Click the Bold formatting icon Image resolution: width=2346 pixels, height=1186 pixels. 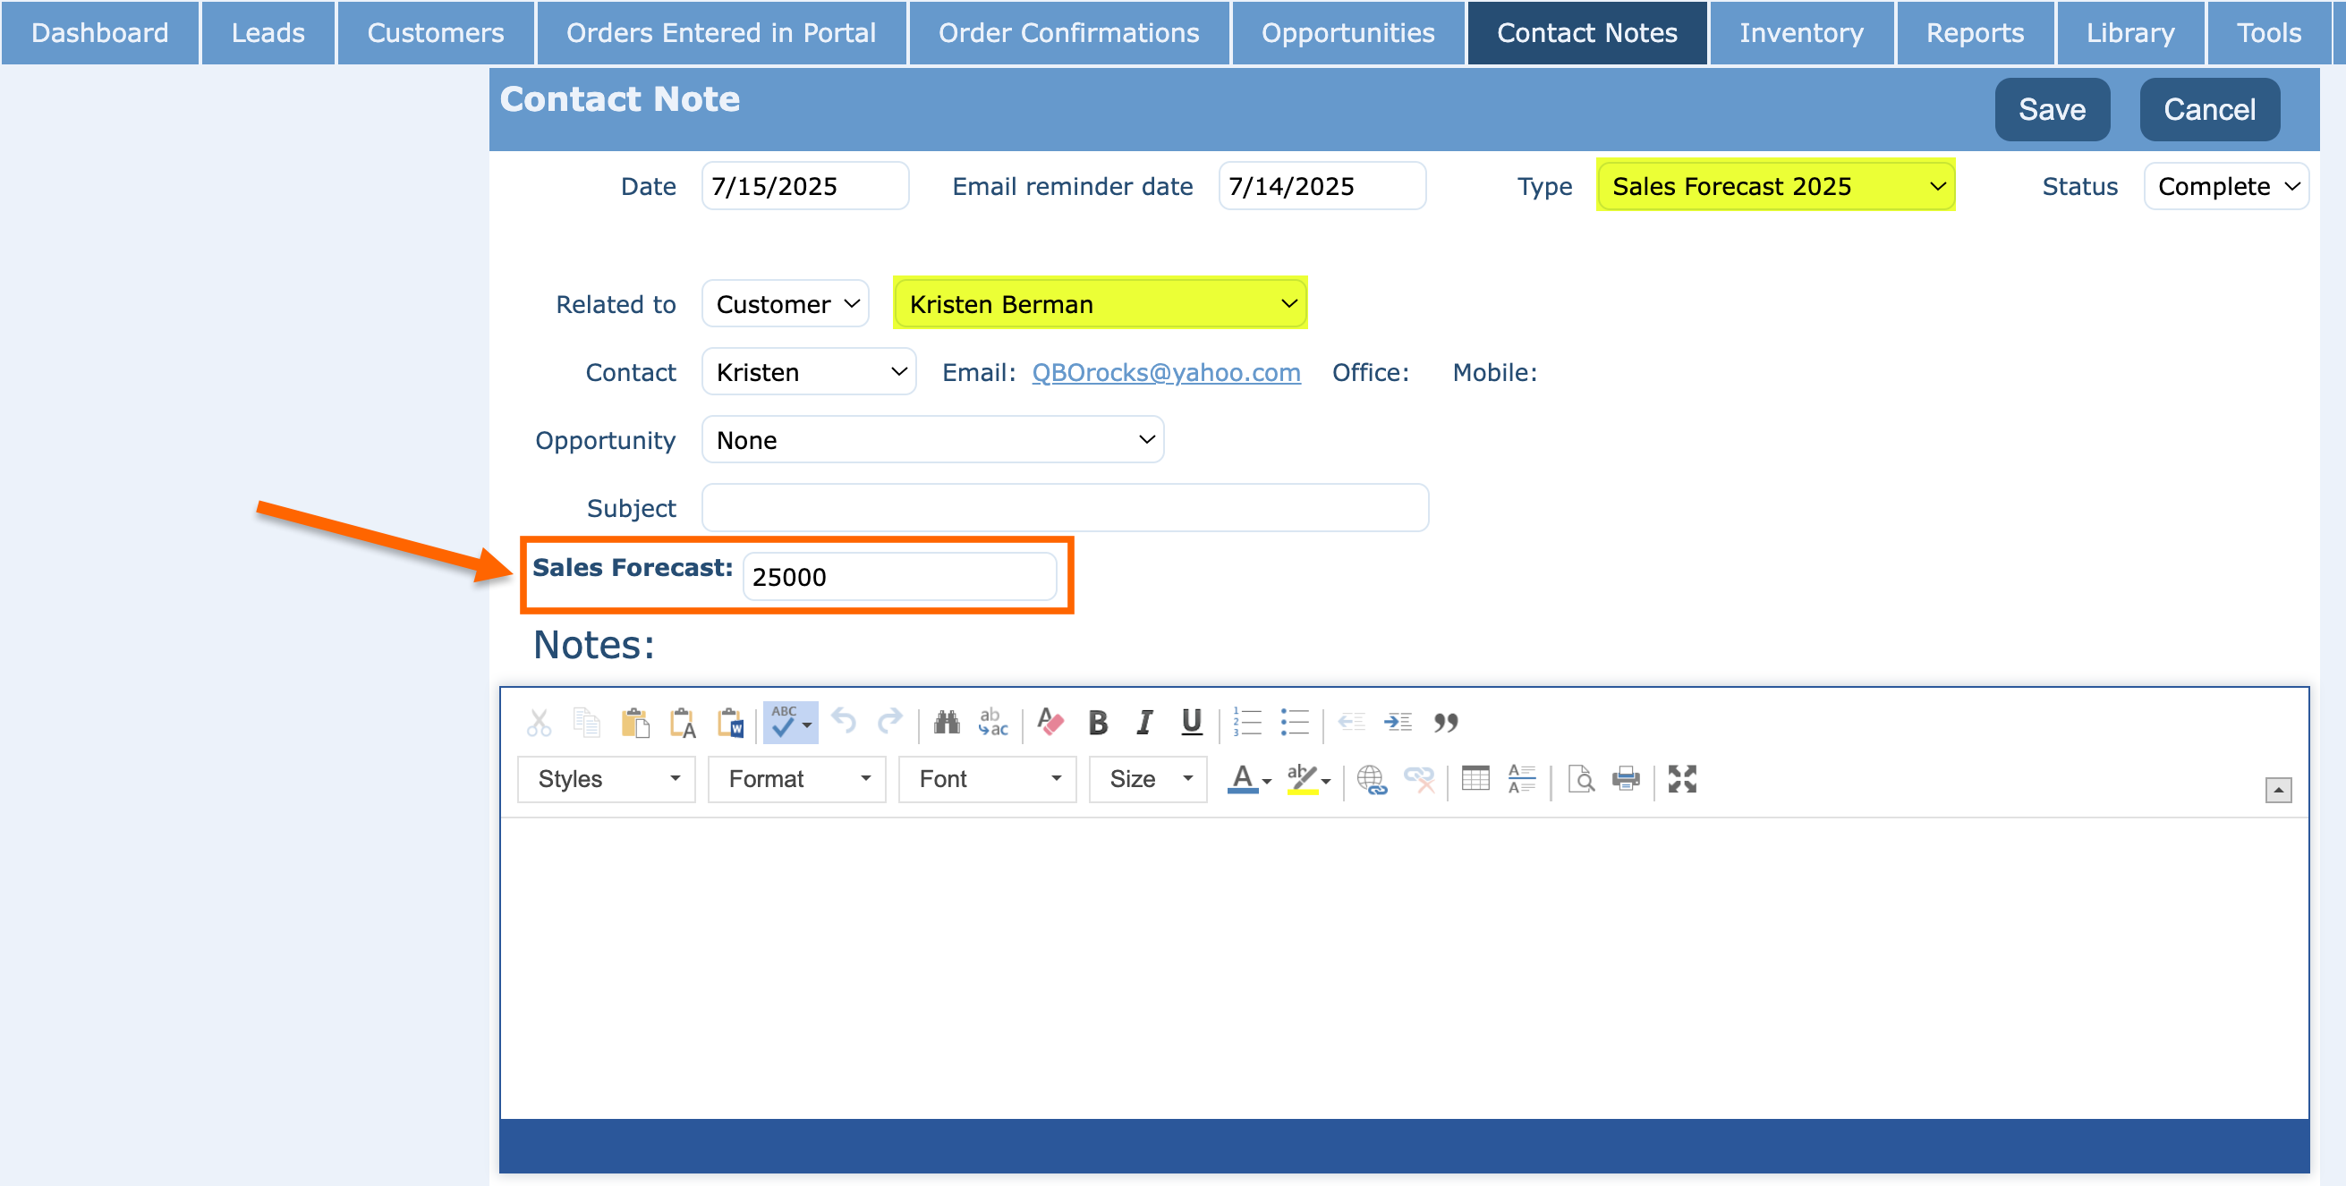click(x=1098, y=723)
